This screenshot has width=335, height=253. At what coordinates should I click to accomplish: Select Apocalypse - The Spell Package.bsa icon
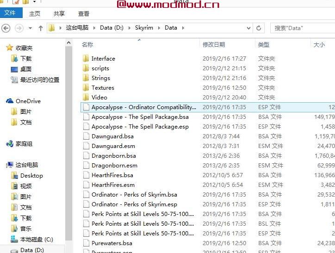pyautogui.click(x=86, y=117)
